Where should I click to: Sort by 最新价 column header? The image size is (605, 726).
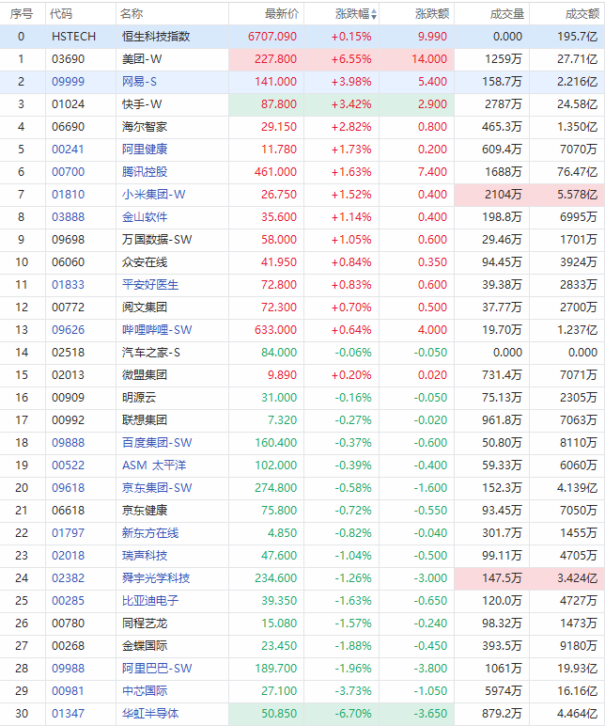[282, 14]
